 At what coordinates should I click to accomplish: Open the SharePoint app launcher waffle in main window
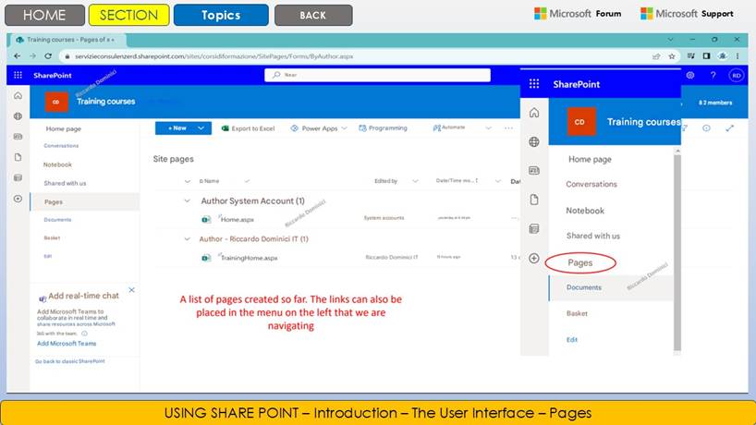[18, 75]
